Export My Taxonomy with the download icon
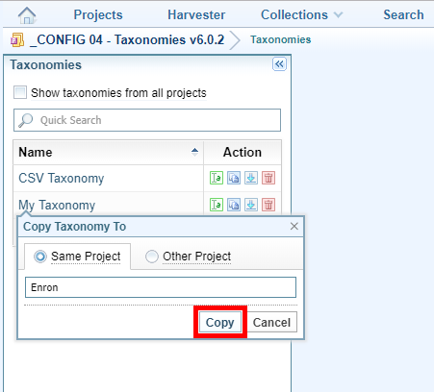The image size is (434, 392). tap(251, 205)
